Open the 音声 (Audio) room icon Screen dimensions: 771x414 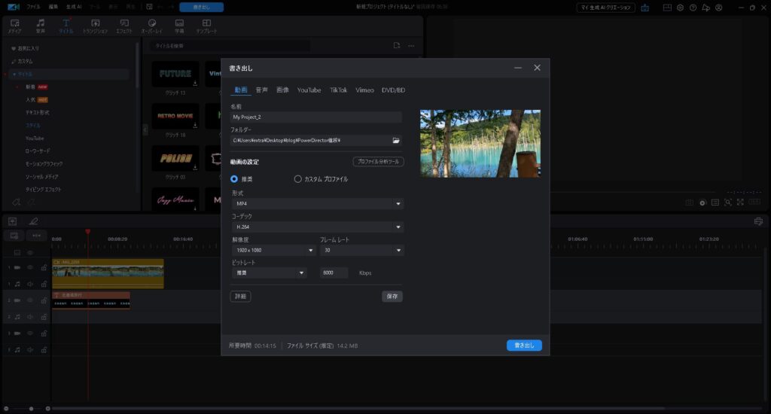click(41, 26)
